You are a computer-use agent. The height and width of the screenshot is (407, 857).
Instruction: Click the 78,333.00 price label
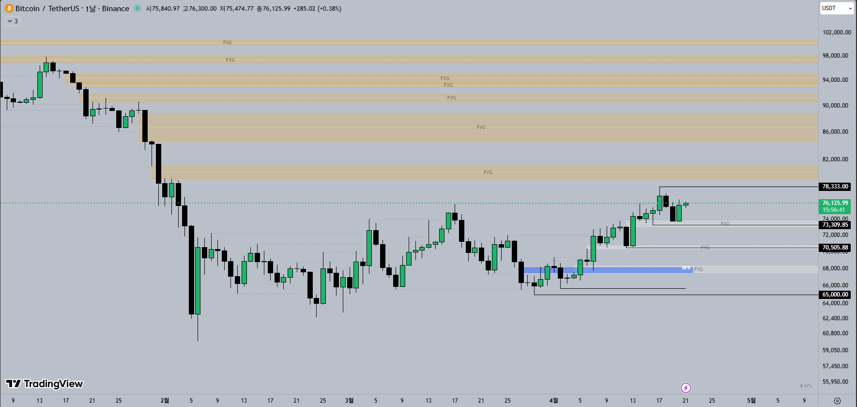(x=835, y=187)
